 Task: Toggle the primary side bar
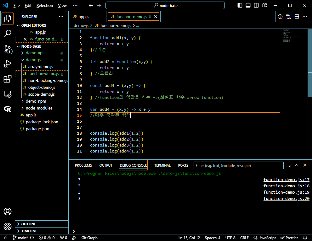tap(240, 5)
